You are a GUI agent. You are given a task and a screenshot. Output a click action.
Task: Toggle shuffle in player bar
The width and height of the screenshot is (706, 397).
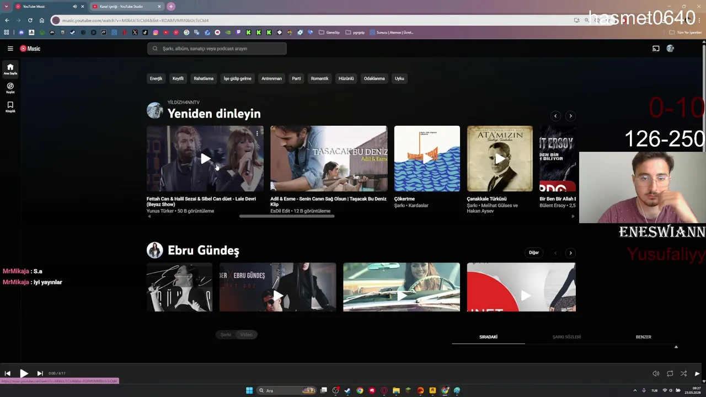(x=683, y=373)
